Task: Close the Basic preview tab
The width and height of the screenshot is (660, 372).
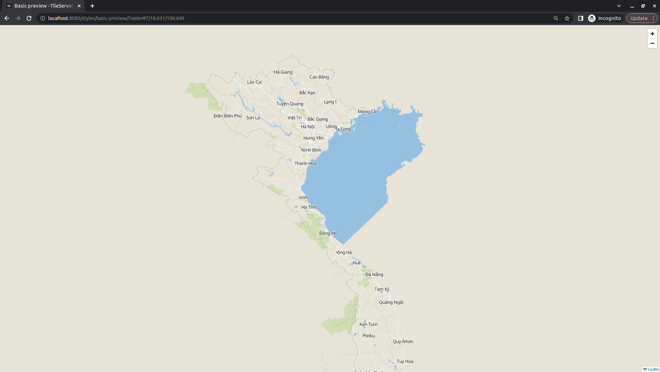Action: click(79, 6)
